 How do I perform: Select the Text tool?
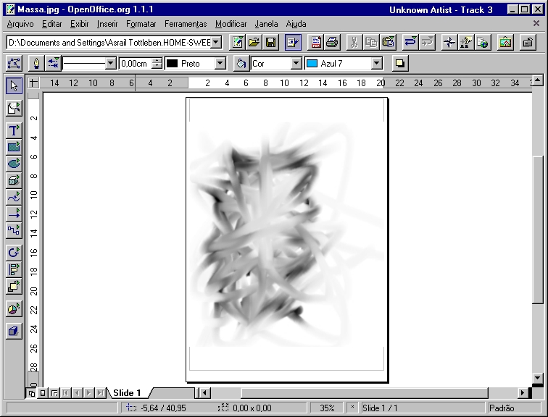pos(13,130)
